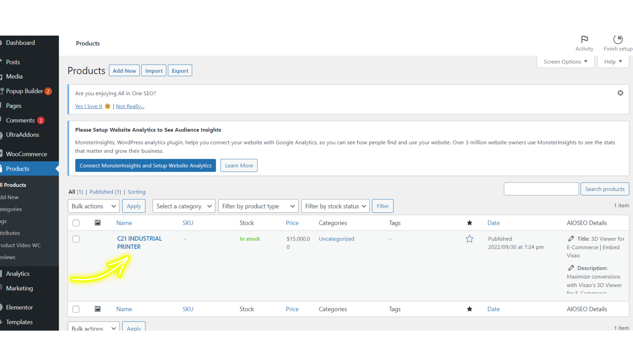Open Elementor in the sidebar
The width and height of the screenshot is (633, 356).
click(19, 307)
